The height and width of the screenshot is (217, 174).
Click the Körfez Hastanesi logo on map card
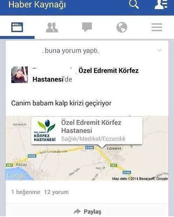(45, 131)
